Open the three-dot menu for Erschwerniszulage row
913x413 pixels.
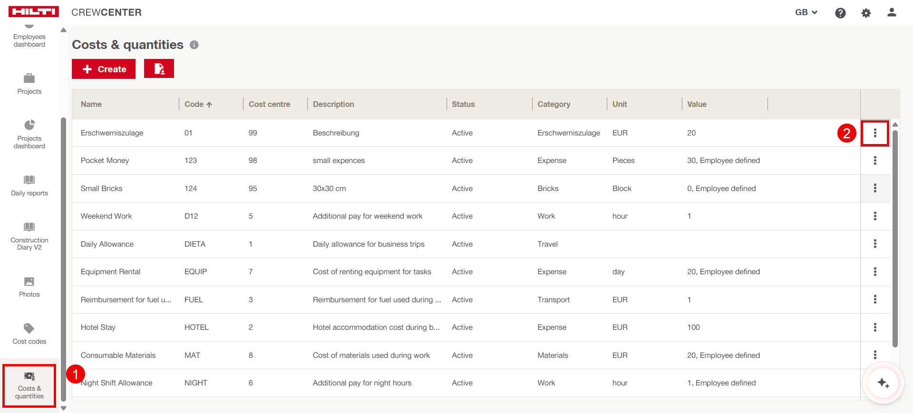coord(874,133)
